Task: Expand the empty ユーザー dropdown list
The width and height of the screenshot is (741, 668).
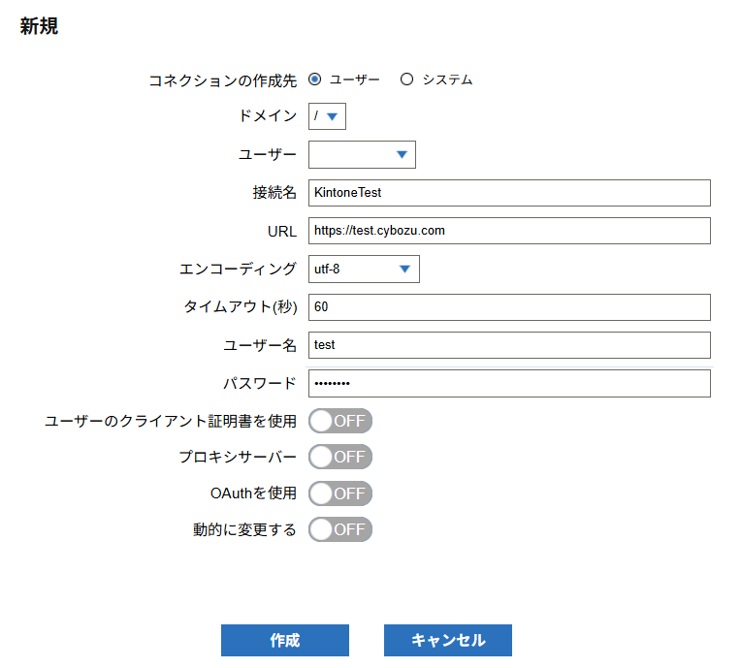Action: 362,154
